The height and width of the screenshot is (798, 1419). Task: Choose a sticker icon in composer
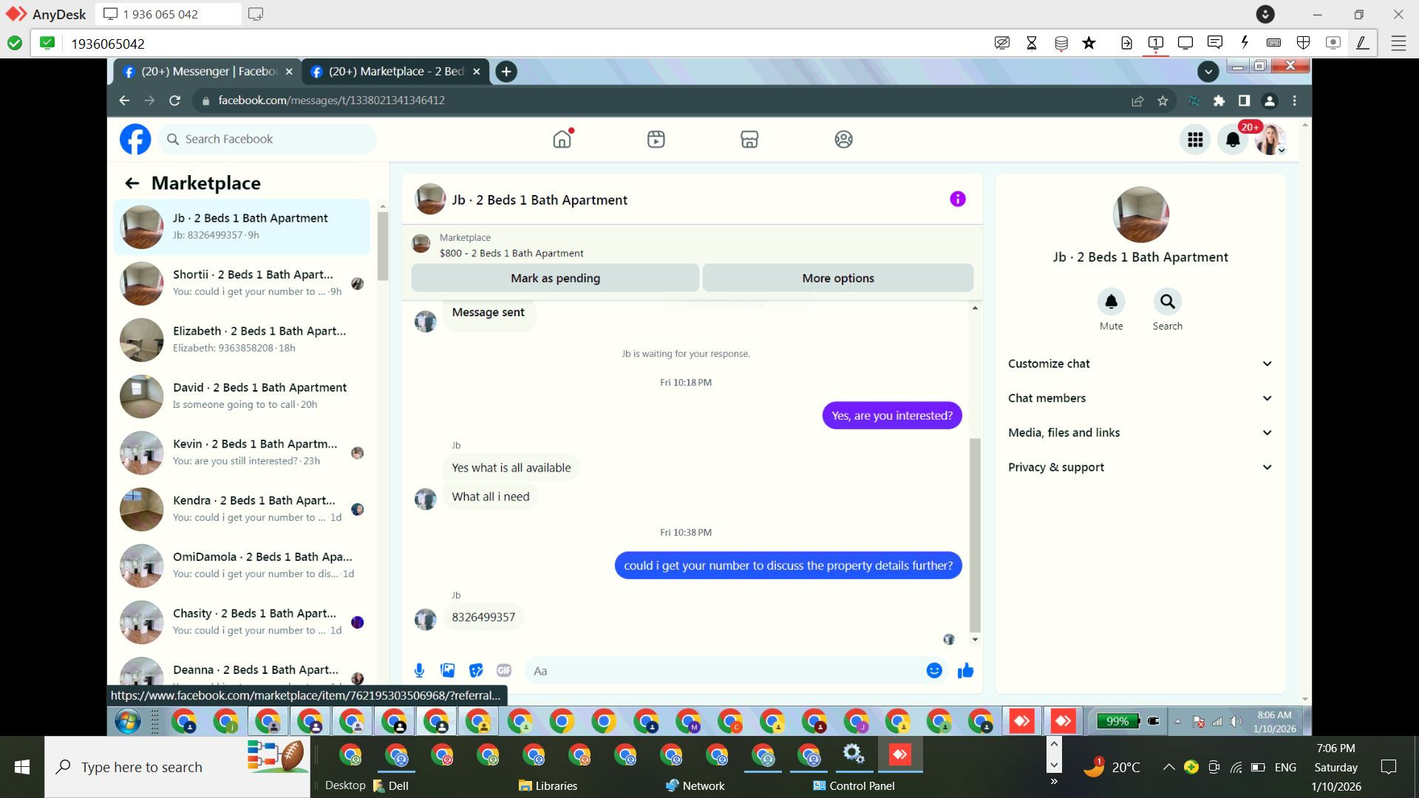[x=476, y=670]
